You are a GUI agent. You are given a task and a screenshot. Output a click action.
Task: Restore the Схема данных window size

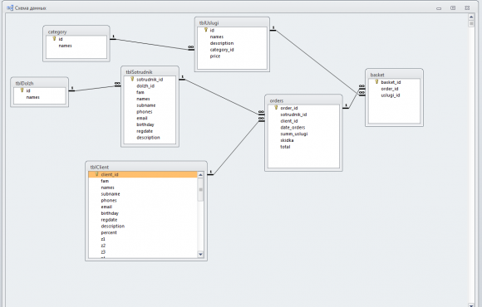(453, 8)
